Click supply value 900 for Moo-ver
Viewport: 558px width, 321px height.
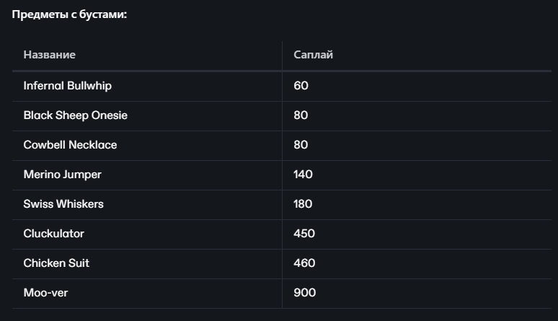coord(305,292)
